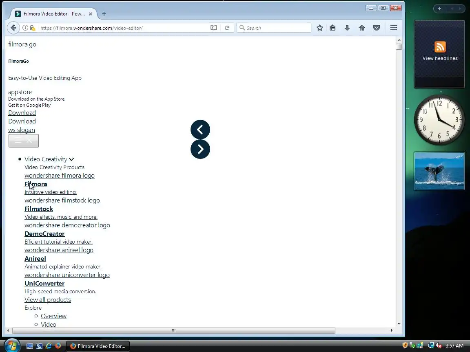Save page to Pocket

pos(377,28)
